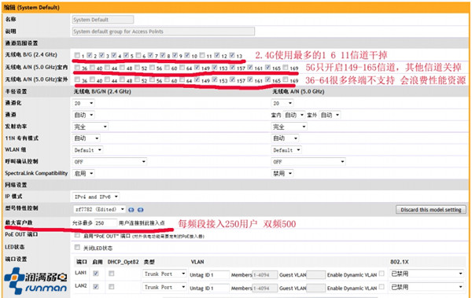
Task: Check channel 64 in the 5.0 GHz 室外 row
Action: (183, 79)
